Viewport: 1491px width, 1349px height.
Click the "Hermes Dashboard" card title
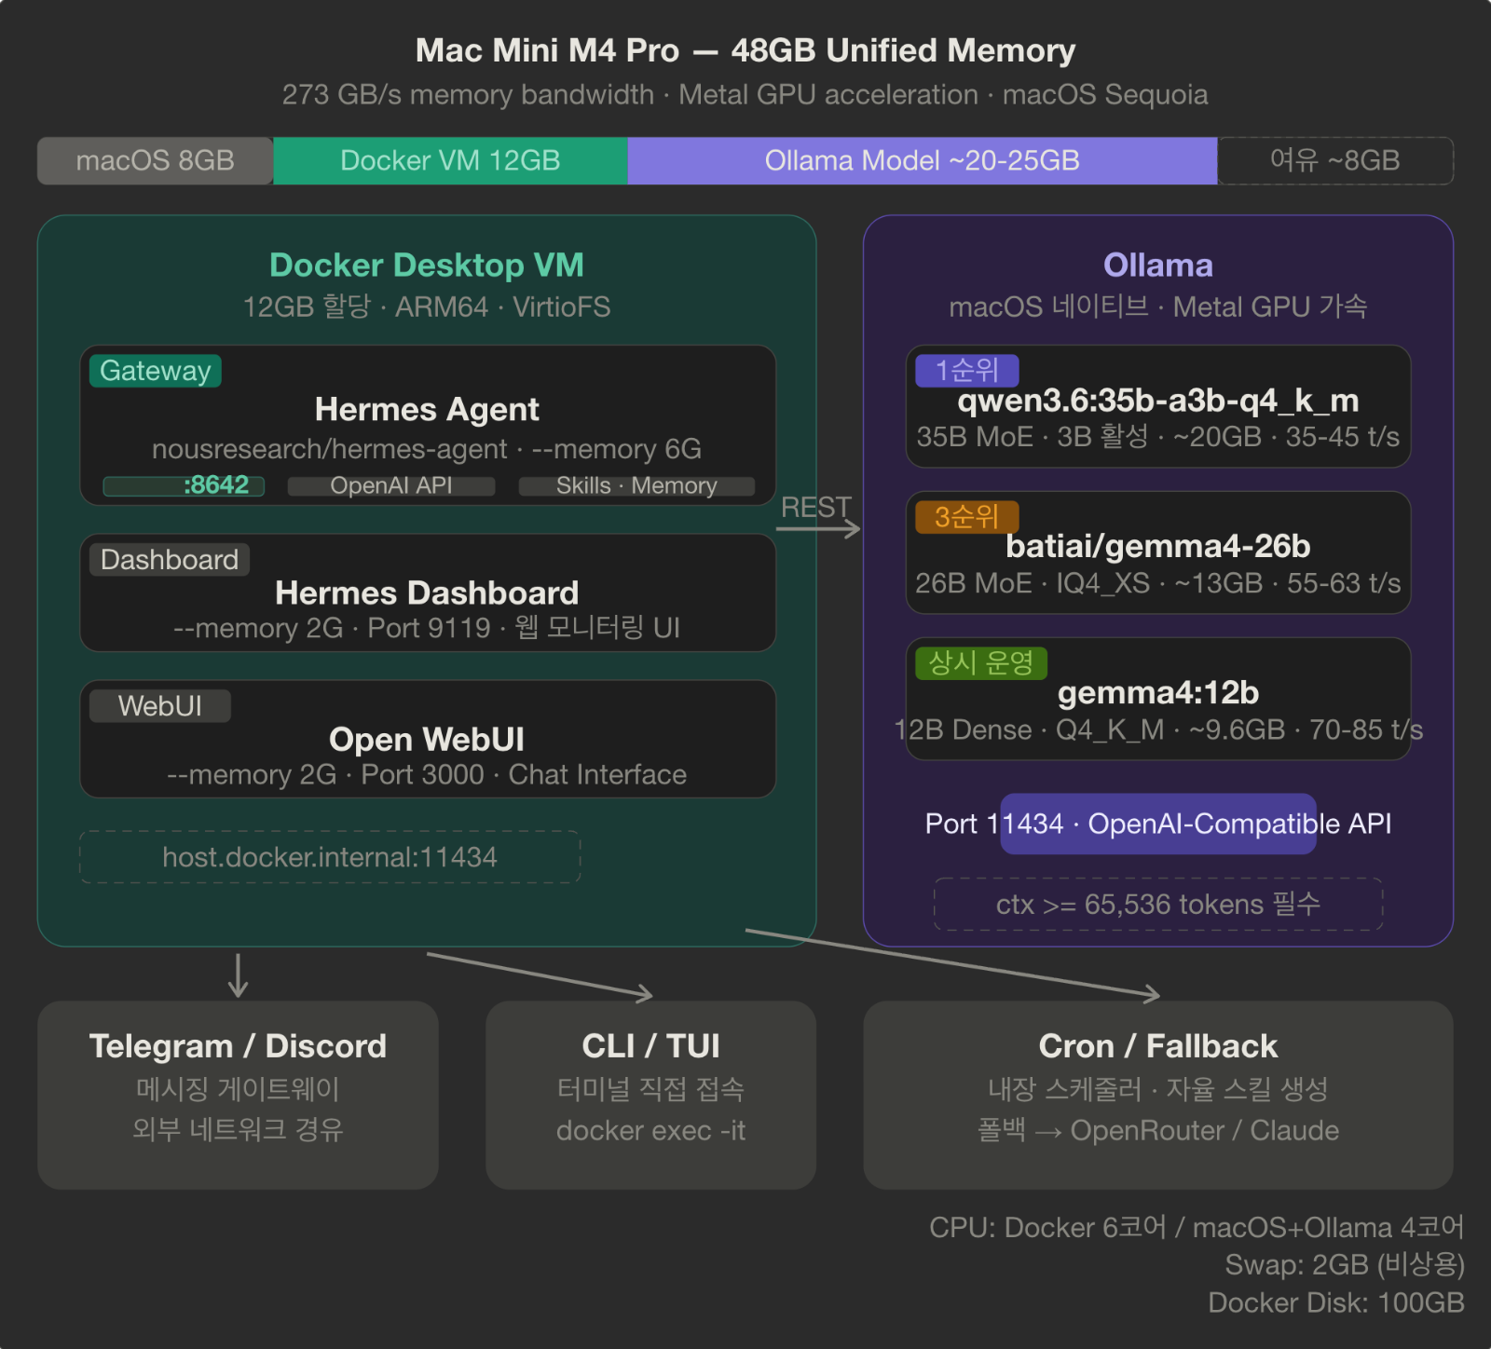coord(427,593)
